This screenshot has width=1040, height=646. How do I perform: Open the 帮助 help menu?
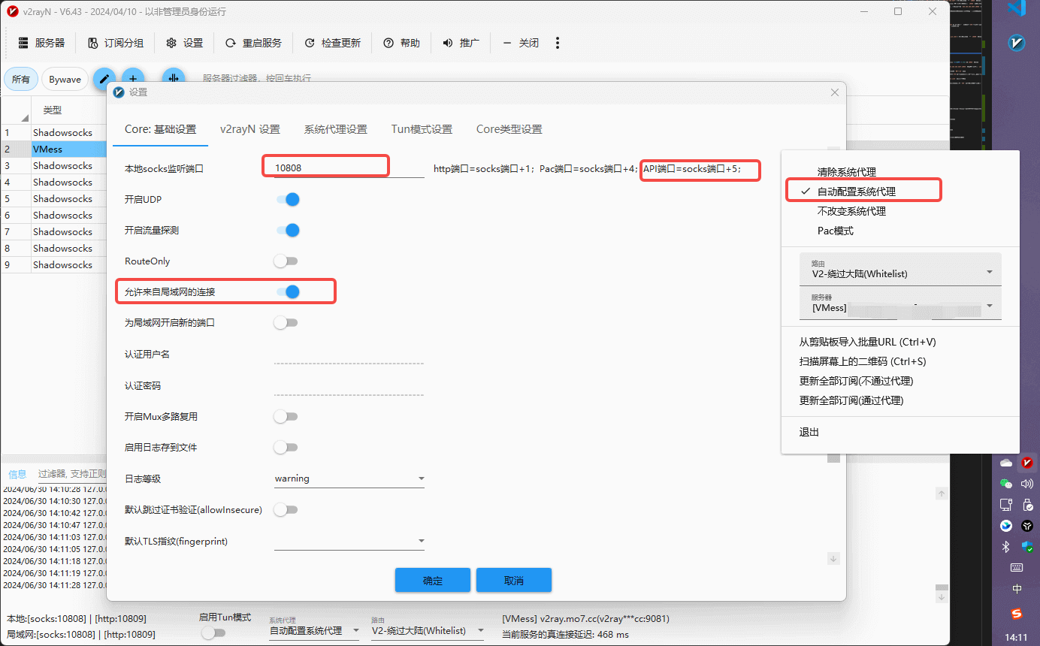[x=401, y=43]
